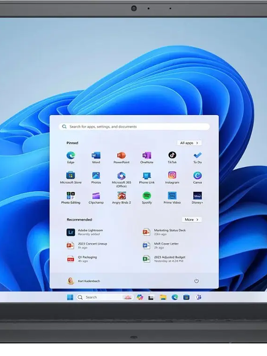Expand More recommended items
Viewport: 267px width, 356px height.
click(x=191, y=220)
